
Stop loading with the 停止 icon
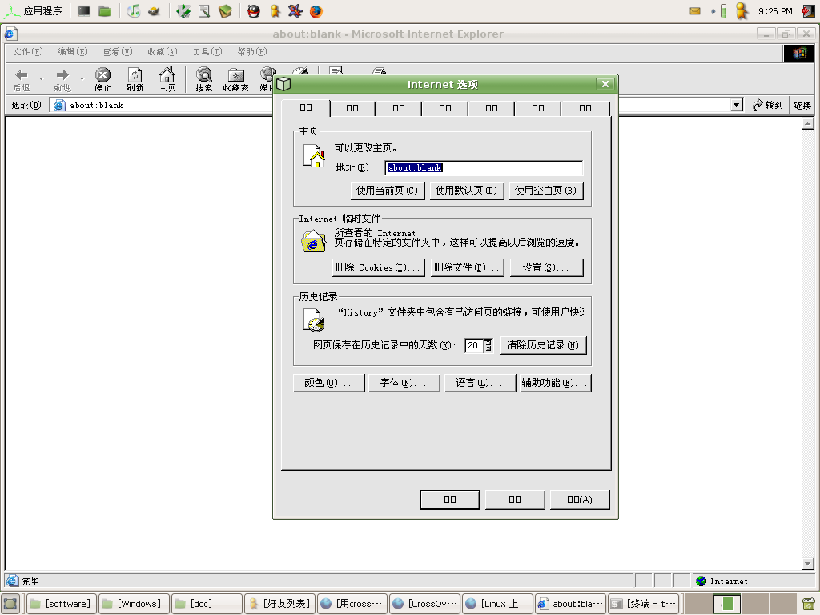102,74
